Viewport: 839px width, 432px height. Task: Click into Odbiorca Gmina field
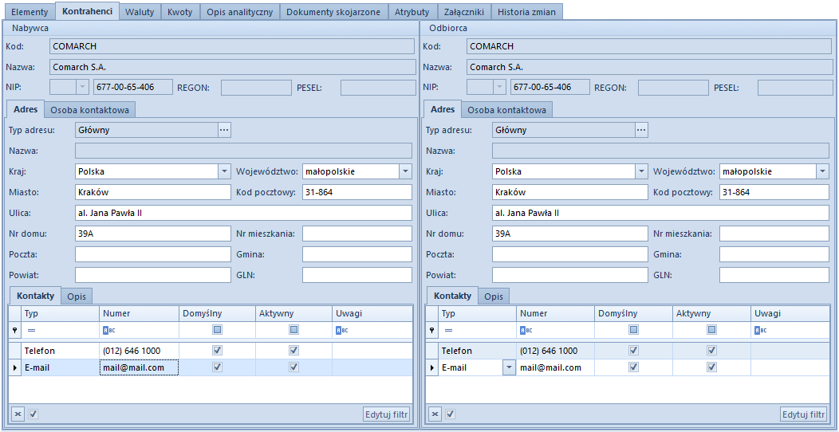pos(774,254)
